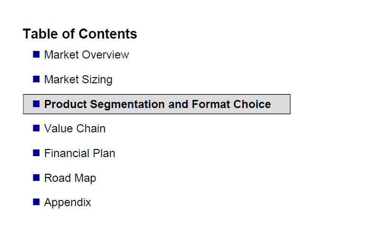Click the blue bullet beside Market Sizing
Viewport: 380px width, 238px height.
click(x=37, y=79)
